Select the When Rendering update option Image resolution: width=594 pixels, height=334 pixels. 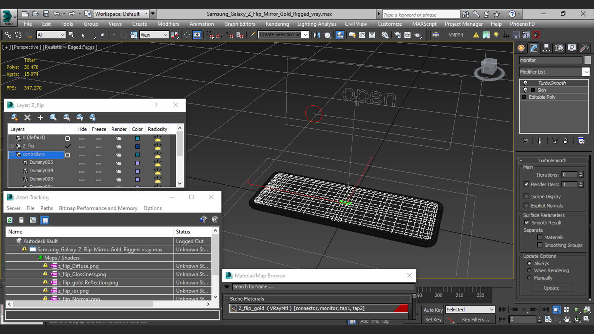(529, 270)
